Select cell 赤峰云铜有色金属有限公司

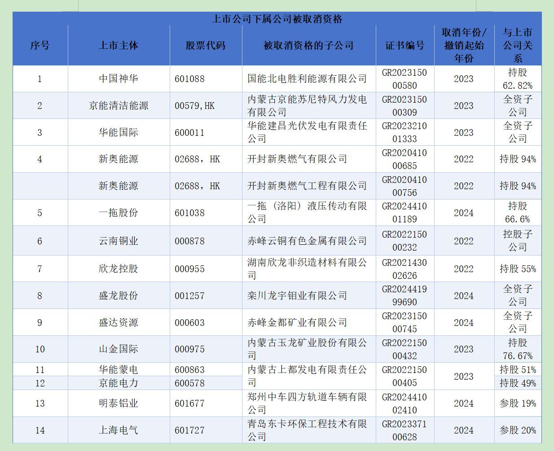click(x=309, y=241)
